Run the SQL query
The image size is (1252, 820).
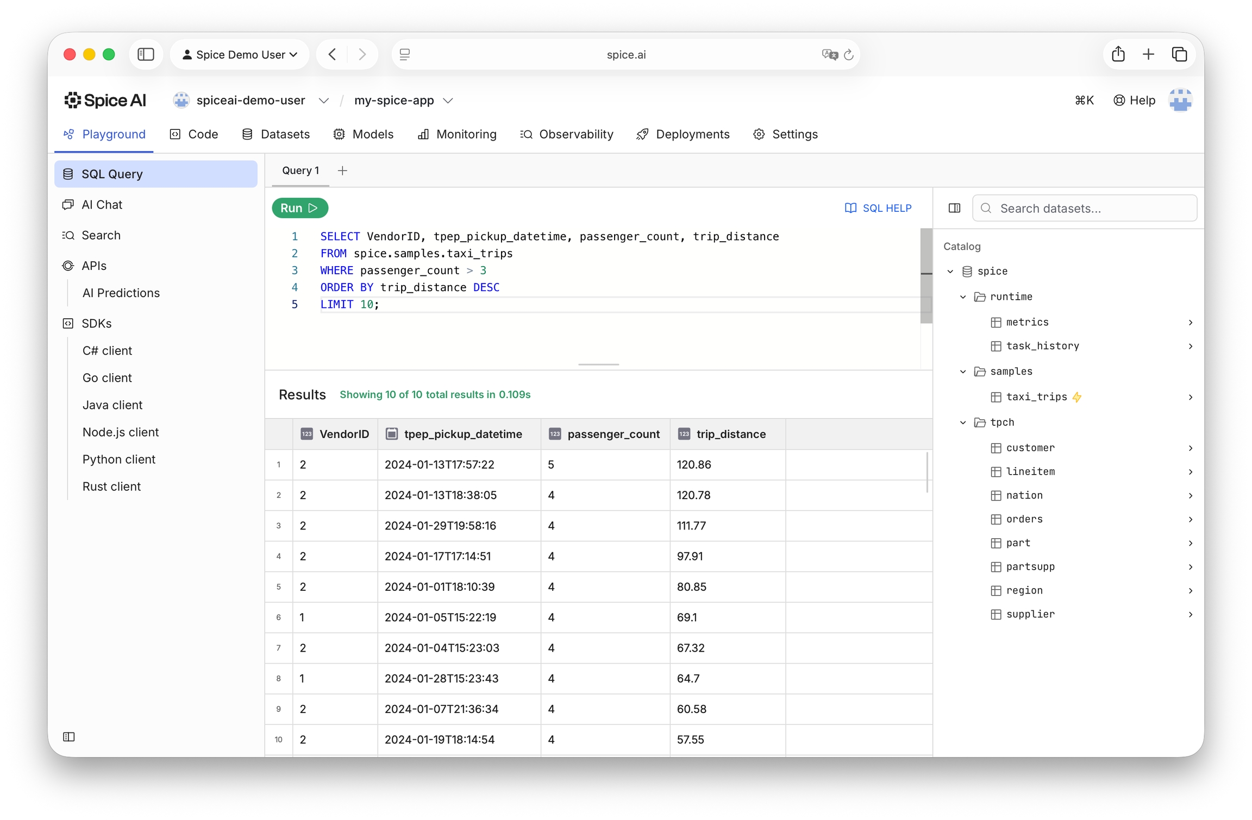(x=299, y=208)
